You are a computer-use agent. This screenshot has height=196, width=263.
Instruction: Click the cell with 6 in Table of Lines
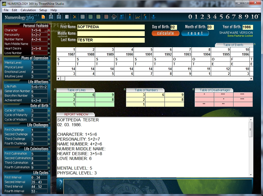pos(85,95)
